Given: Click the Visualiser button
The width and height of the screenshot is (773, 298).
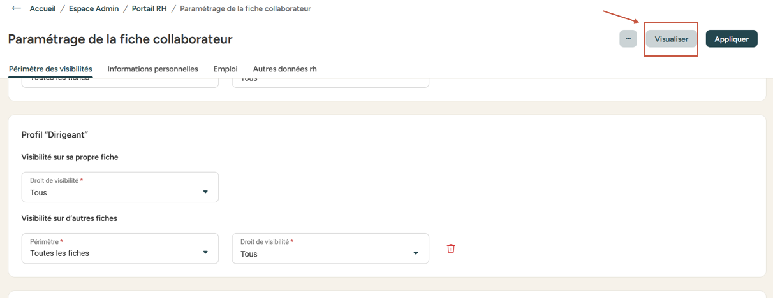Looking at the screenshot, I should click(671, 39).
